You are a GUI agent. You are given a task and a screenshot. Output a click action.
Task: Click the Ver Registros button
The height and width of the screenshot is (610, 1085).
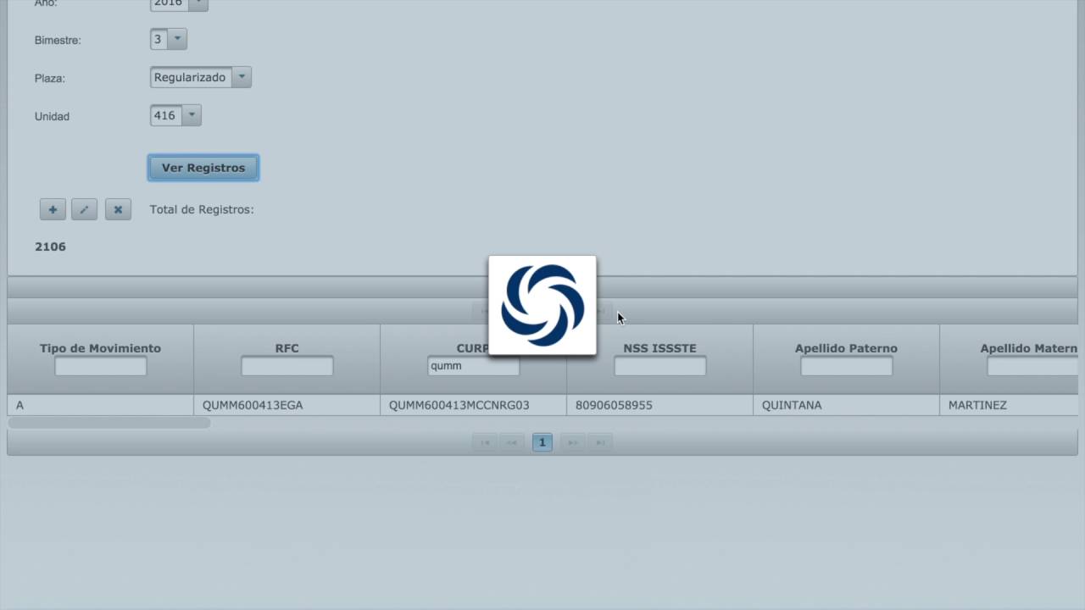[x=203, y=168]
